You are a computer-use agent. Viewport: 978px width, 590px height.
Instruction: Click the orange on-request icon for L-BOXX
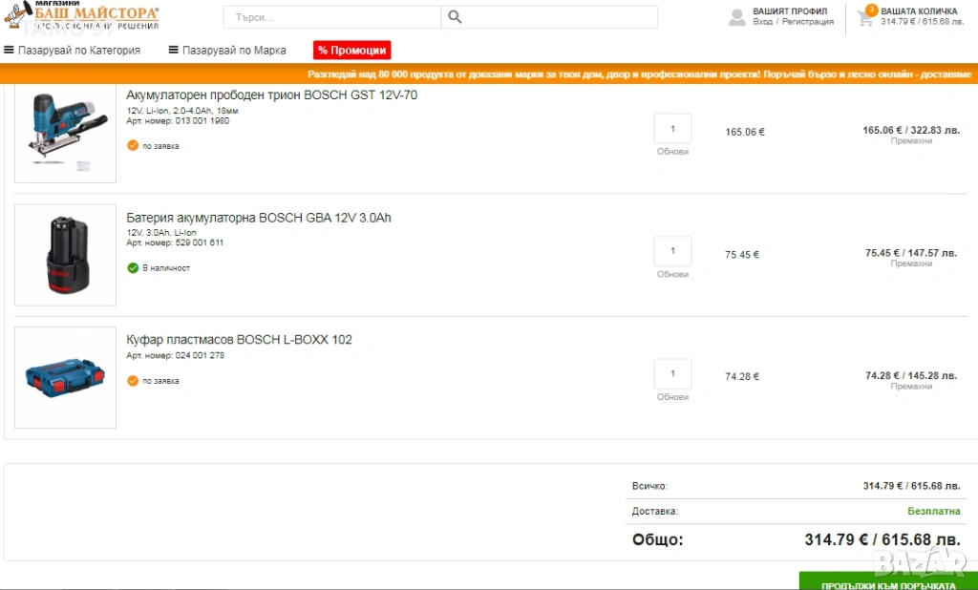pyautogui.click(x=133, y=381)
